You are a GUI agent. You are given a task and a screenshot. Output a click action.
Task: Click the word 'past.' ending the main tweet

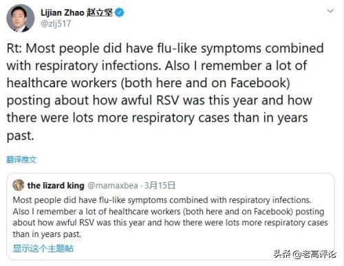(x=20, y=135)
